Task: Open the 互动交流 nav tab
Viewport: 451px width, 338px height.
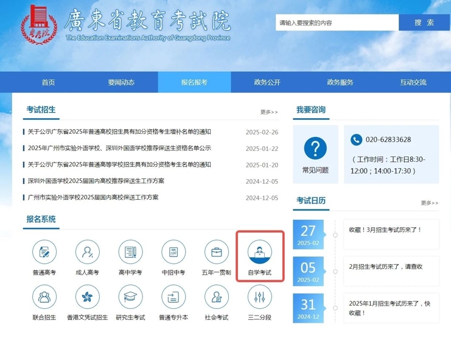Action: point(413,82)
